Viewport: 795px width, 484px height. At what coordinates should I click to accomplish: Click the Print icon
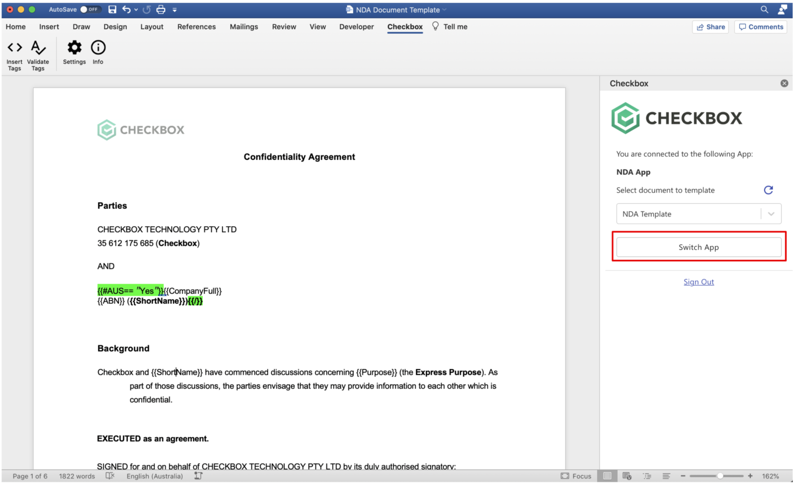click(161, 10)
